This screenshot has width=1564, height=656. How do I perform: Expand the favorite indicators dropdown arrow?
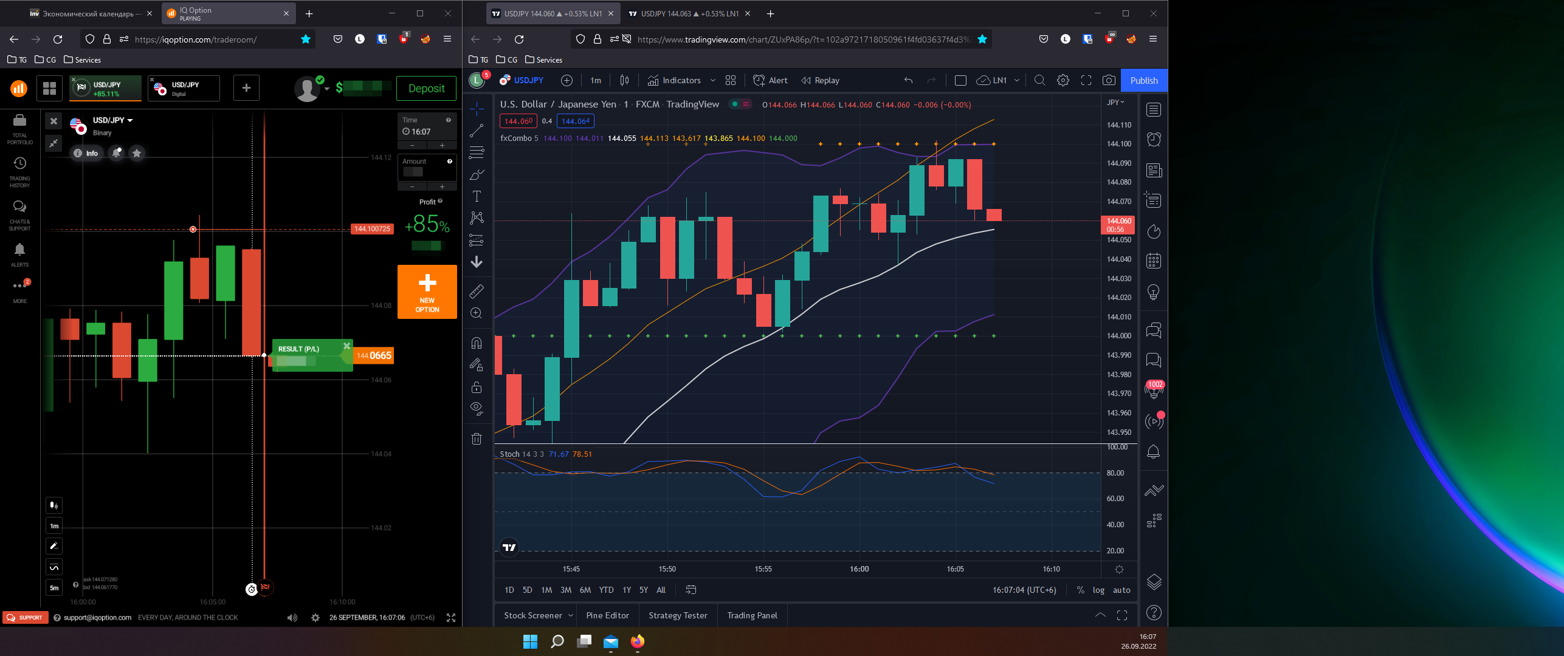click(x=713, y=80)
